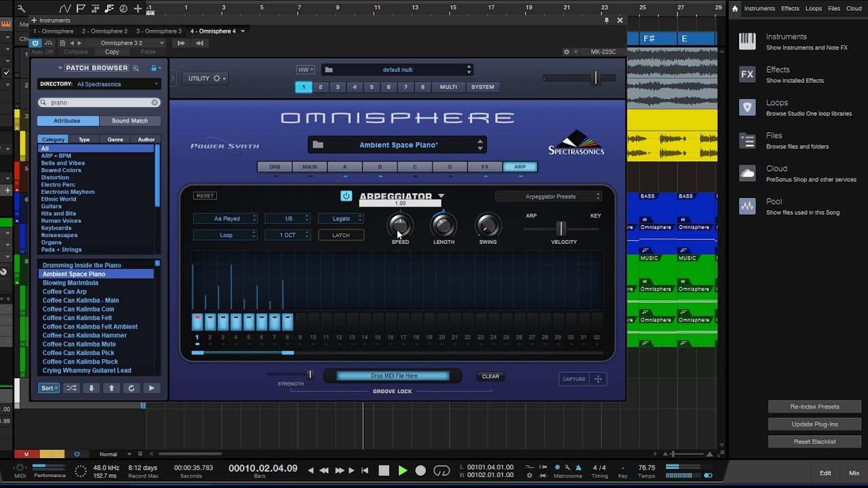Switch to the ORB tab
The image size is (868, 488).
pyautogui.click(x=275, y=167)
